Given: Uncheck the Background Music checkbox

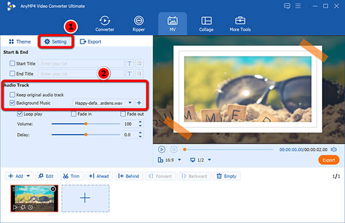Looking at the screenshot, I should (12, 103).
